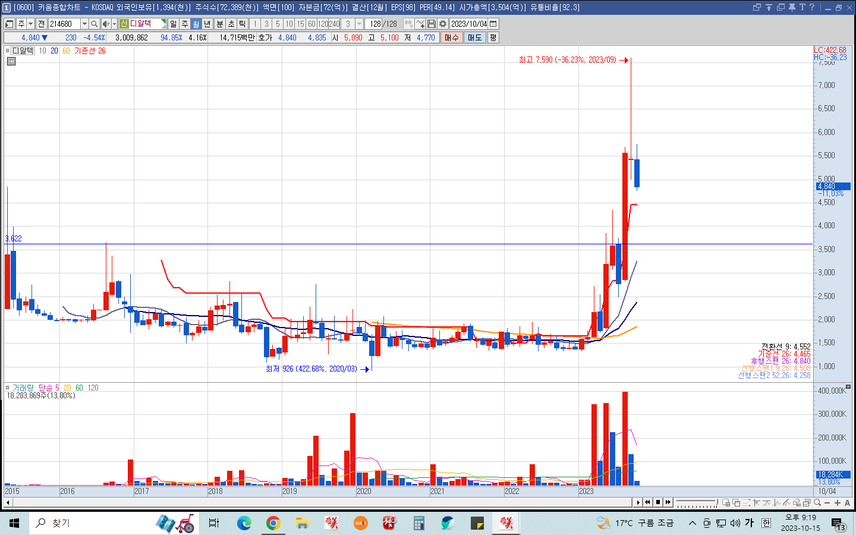Click the date field 2023/10/04
This screenshot has width=856, height=535.
[468, 24]
